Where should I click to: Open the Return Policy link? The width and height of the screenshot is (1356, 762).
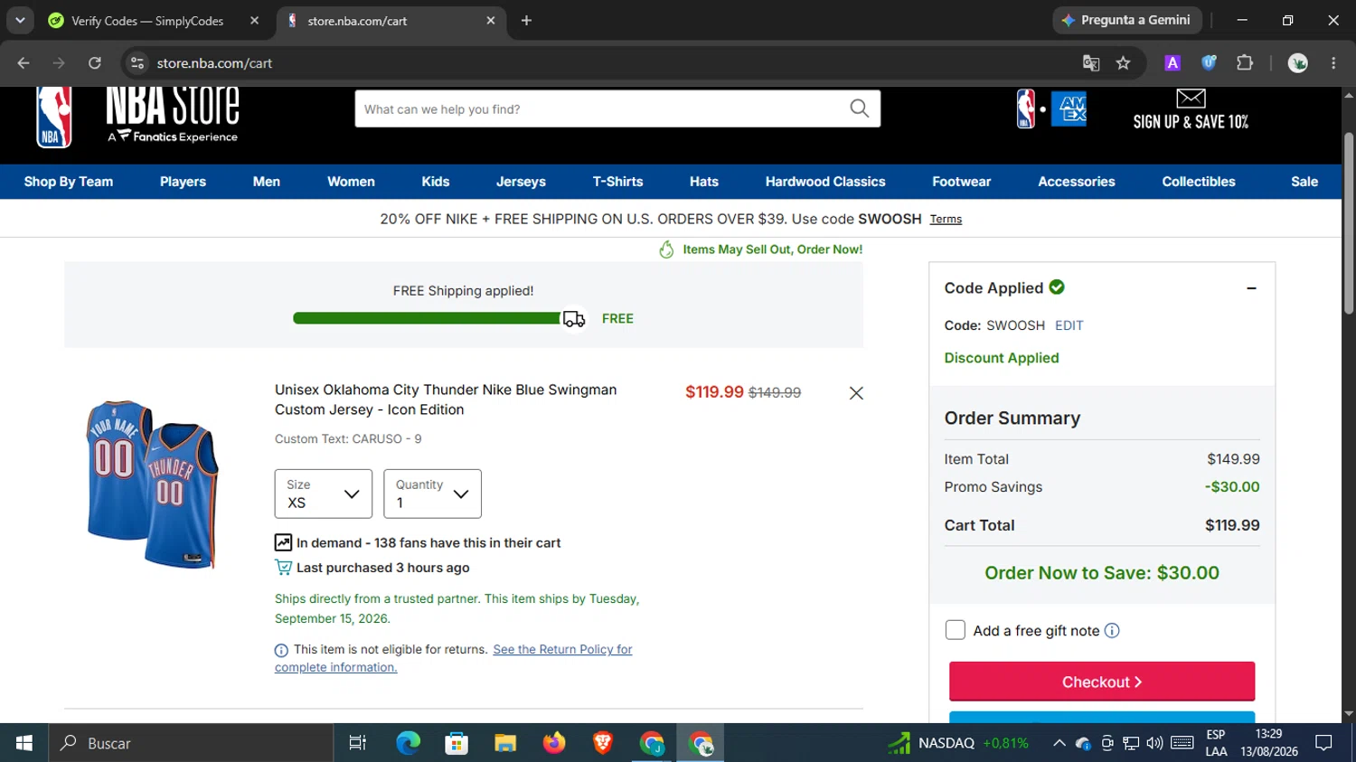[453, 658]
